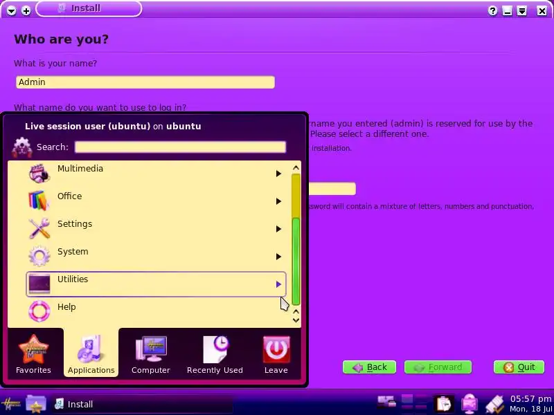Switch to the Favorites tab
The image size is (554, 415).
(x=33, y=354)
